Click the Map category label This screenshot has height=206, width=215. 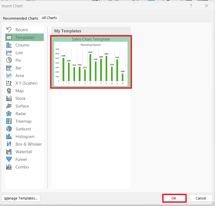click(x=20, y=91)
